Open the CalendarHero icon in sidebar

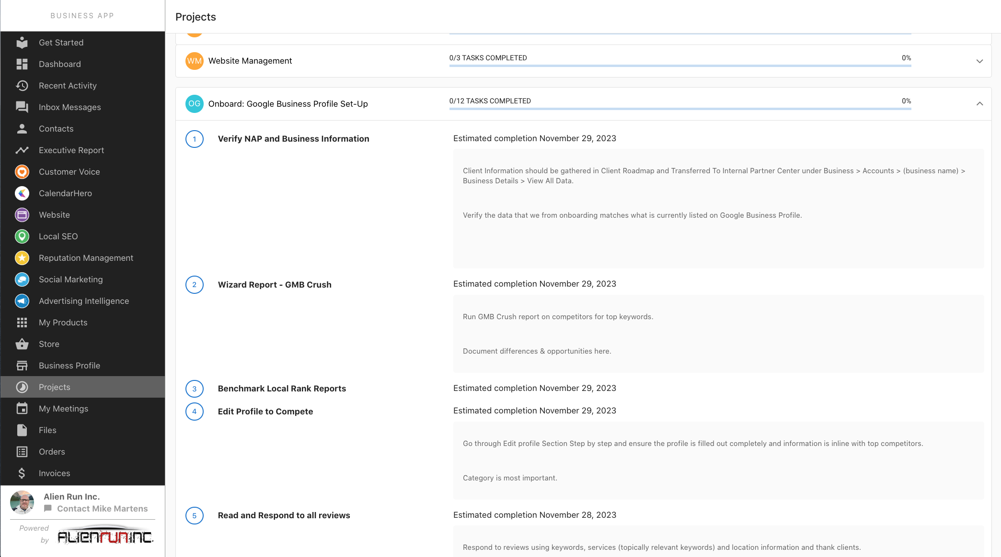coord(22,193)
